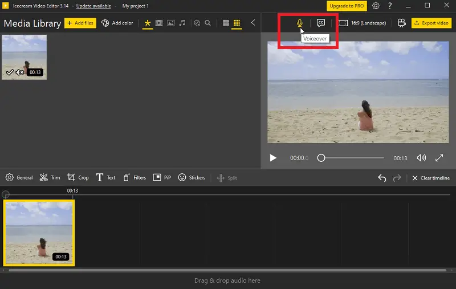Open the 16:9 (Landscape) aspect ratio selector
456x289 pixels.
[363, 23]
